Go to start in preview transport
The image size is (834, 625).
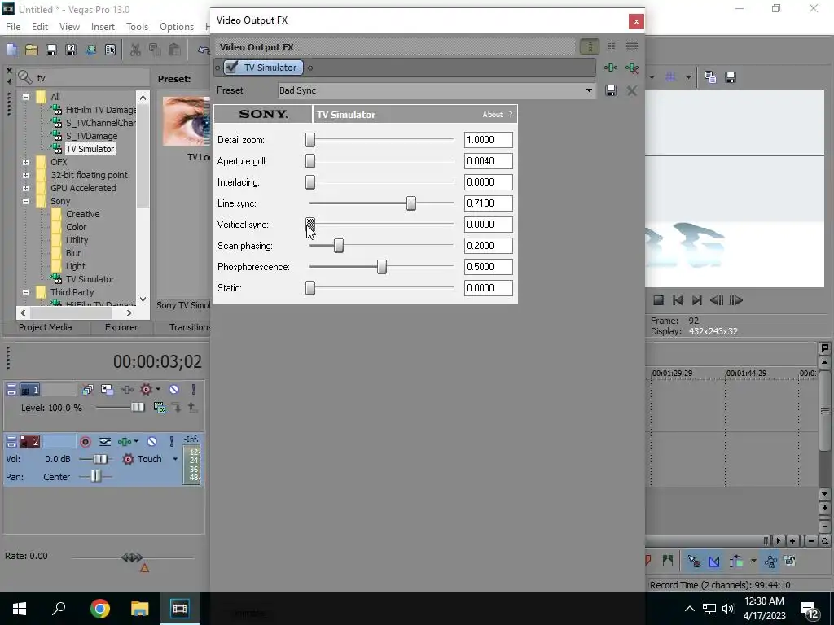coord(677,300)
